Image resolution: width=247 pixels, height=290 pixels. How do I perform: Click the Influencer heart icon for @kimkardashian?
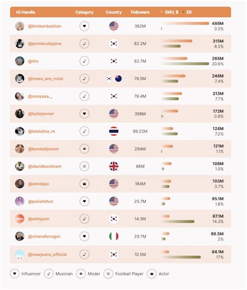(x=84, y=26)
